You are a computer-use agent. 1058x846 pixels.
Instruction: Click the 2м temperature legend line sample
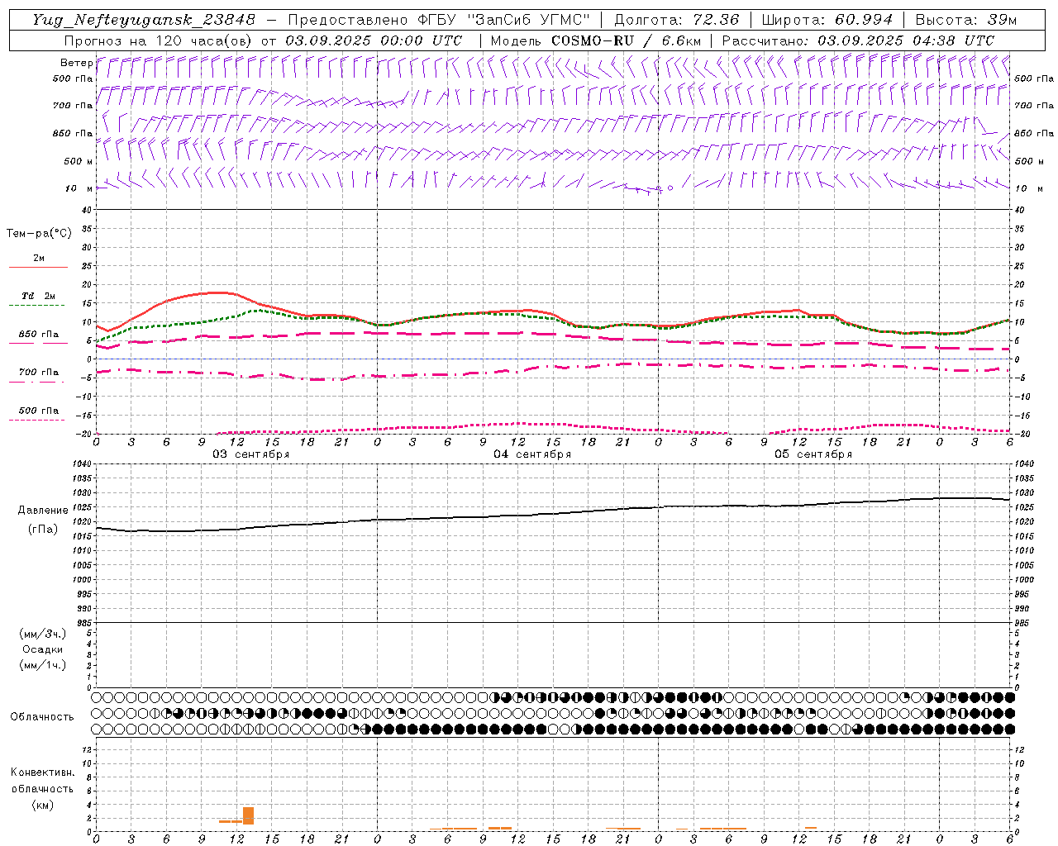pyautogui.click(x=38, y=268)
